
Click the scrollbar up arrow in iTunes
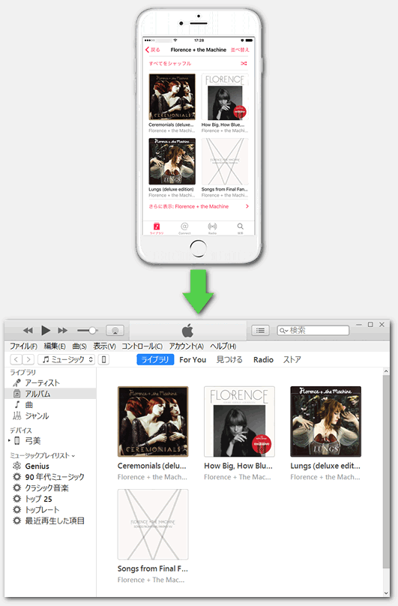[386, 371]
